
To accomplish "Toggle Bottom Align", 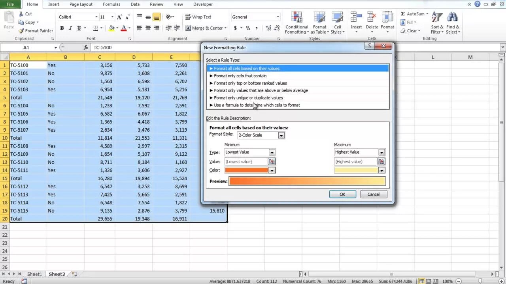I will point(157,17).
